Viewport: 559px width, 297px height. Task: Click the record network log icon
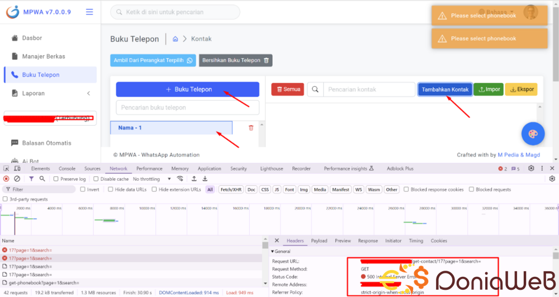tap(6, 179)
